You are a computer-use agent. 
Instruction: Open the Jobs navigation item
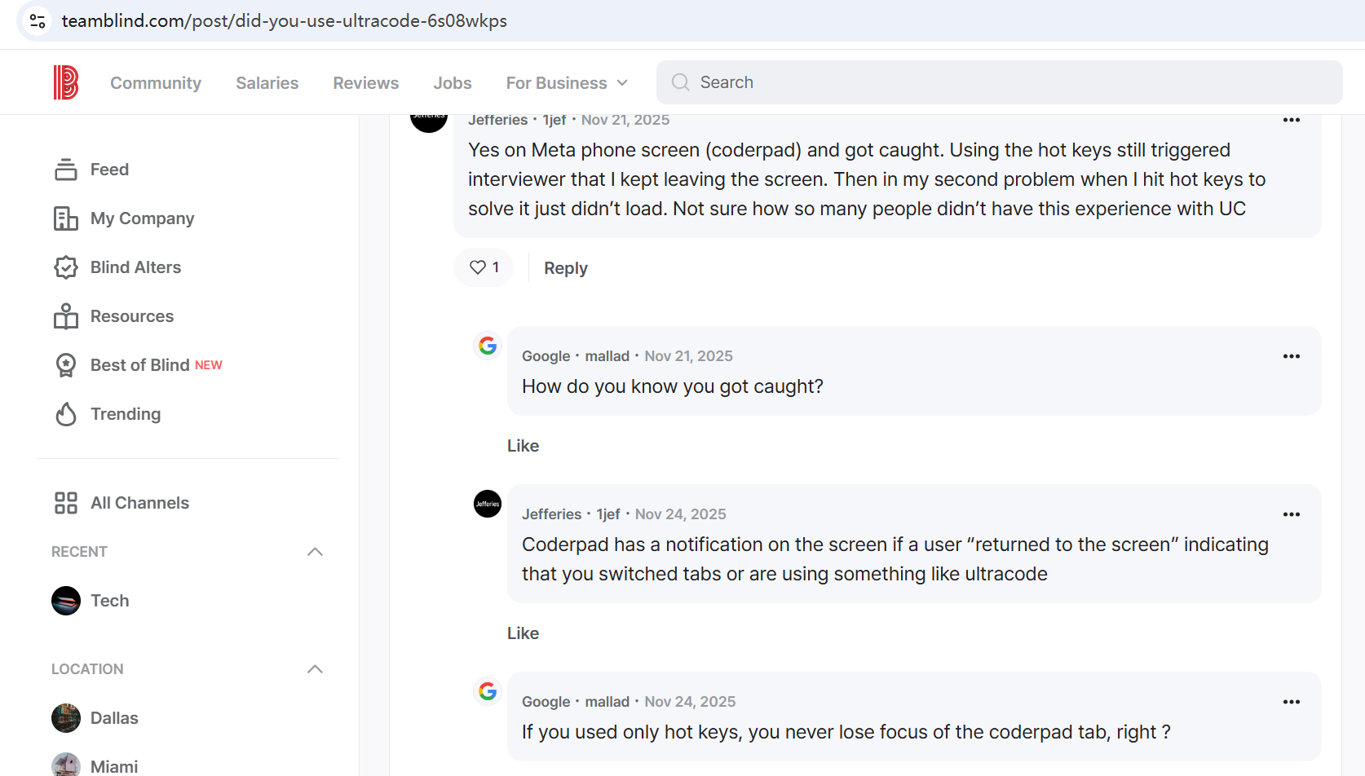pos(452,83)
